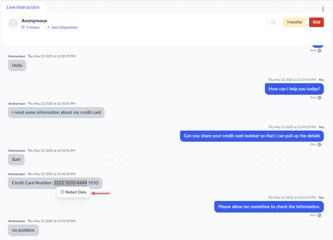Click the Anonymous user avatar
The image size is (333, 240).
point(13,23)
